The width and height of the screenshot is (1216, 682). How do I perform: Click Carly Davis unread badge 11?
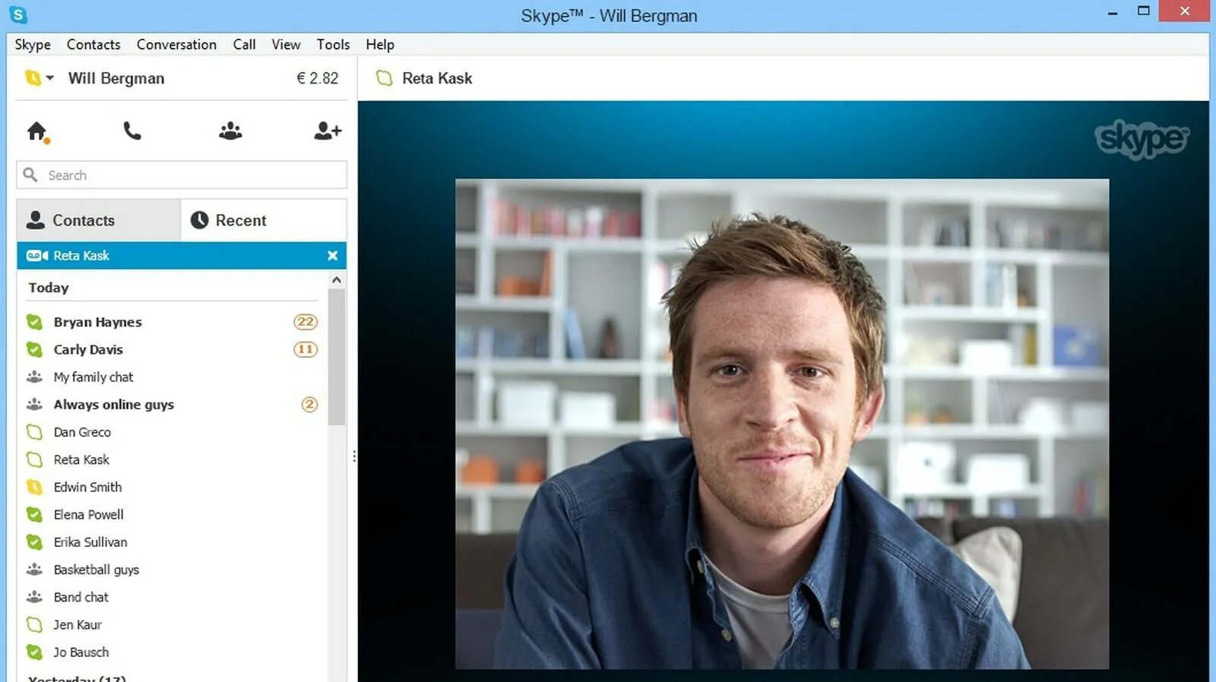point(306,349)
